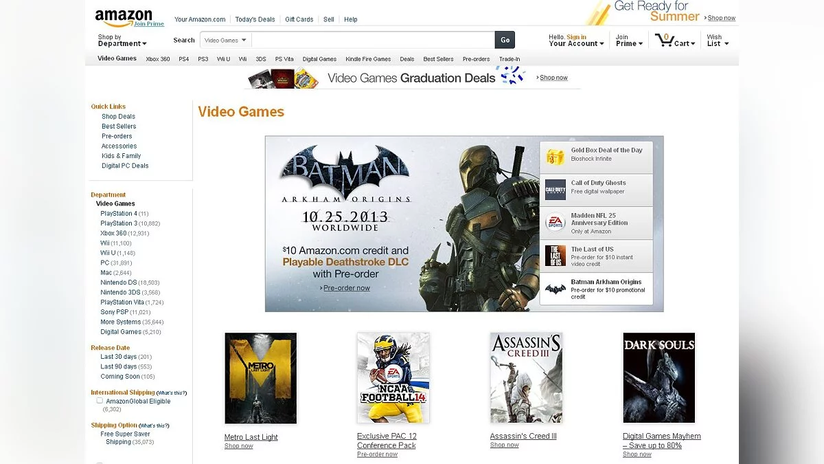The width and height of the screenshot is (824, 464).
Task: Click Digital Games Mayhem link
Action: [x=662, y=441]
